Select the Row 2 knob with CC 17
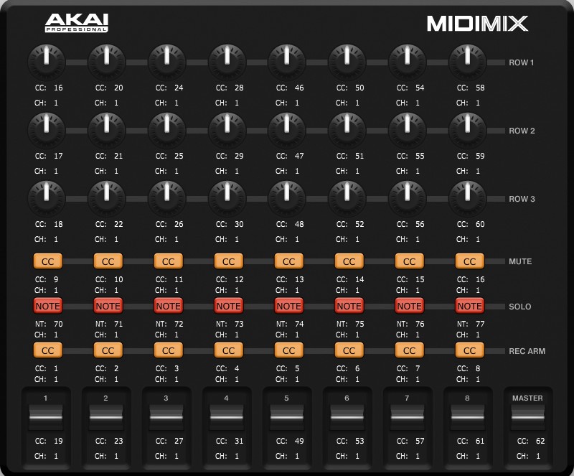 (47, 130)
